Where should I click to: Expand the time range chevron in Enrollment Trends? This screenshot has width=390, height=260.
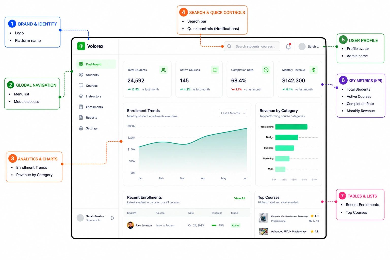tap(244, 113)
